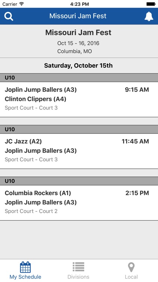Screen dimensions: 158x282
Task: Open the 11:45 AM game entry
Action: 79,151
